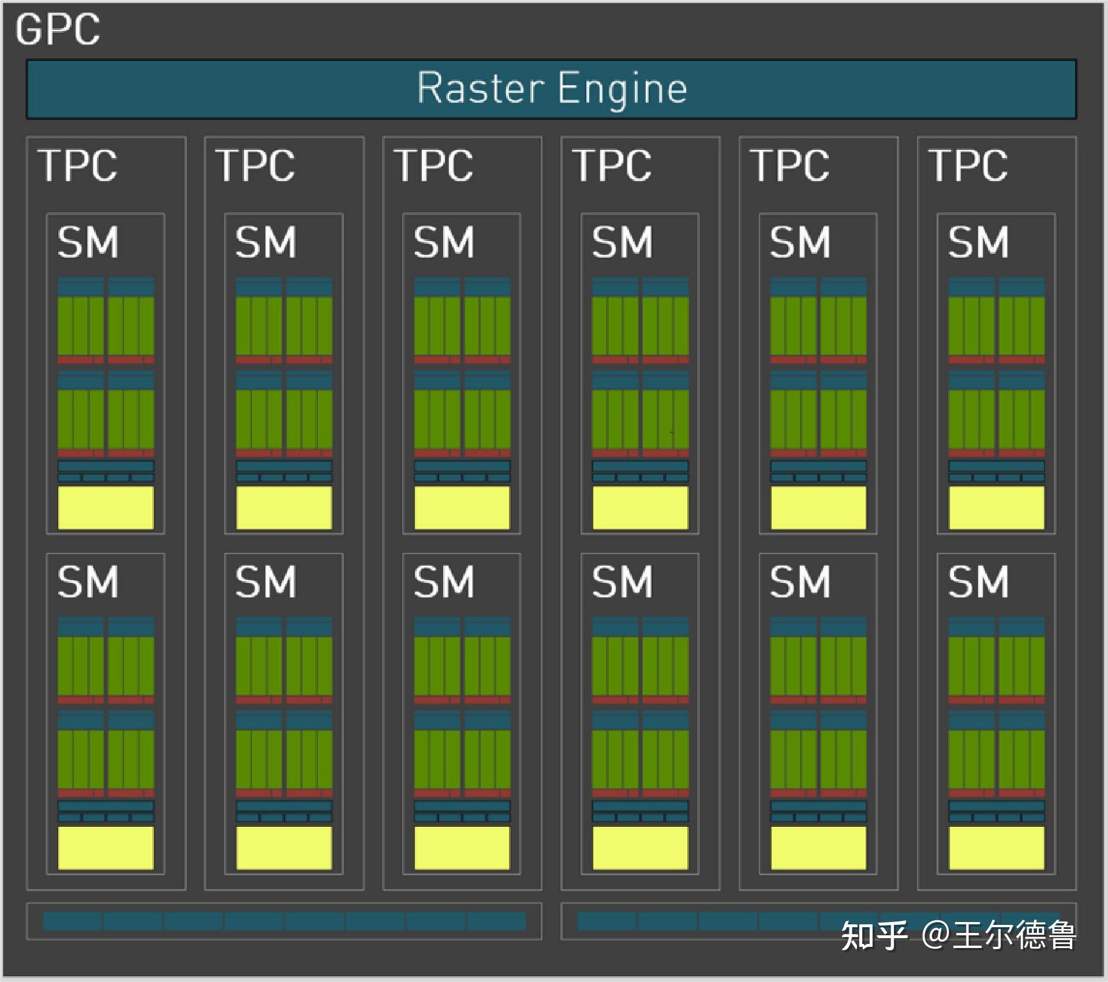Click the @王尔德鲁 author watermark
This screenshot has height=982, width=1108.
(x=1000, y=935)
